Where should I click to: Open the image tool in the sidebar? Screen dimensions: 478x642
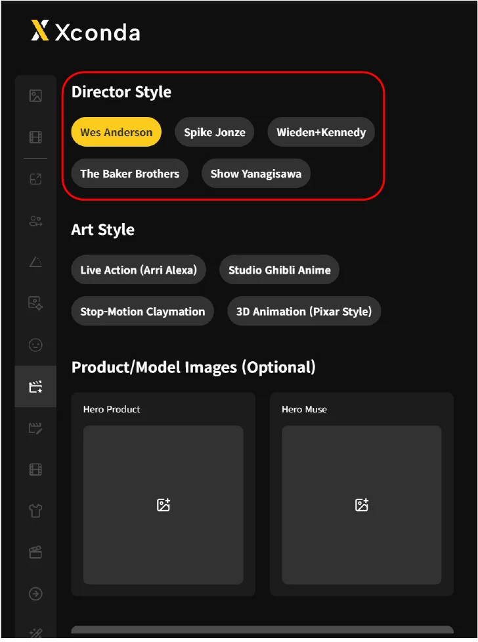tap(35, 96)
